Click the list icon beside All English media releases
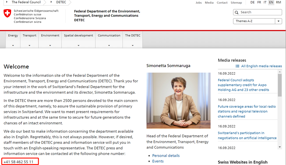 click(237, 66)
